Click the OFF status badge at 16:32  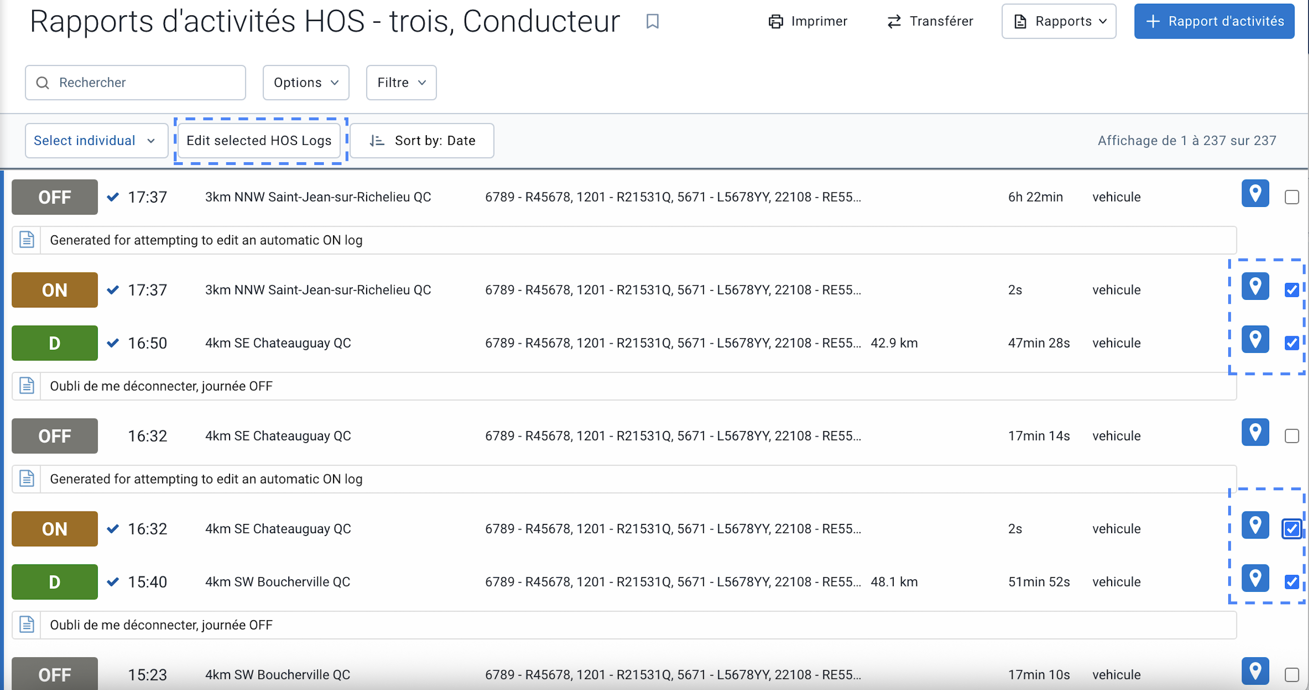[55, 436]
